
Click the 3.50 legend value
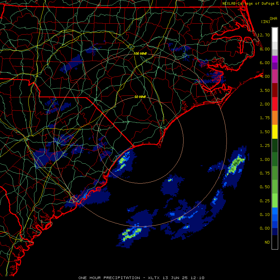[x=265, y=90]
